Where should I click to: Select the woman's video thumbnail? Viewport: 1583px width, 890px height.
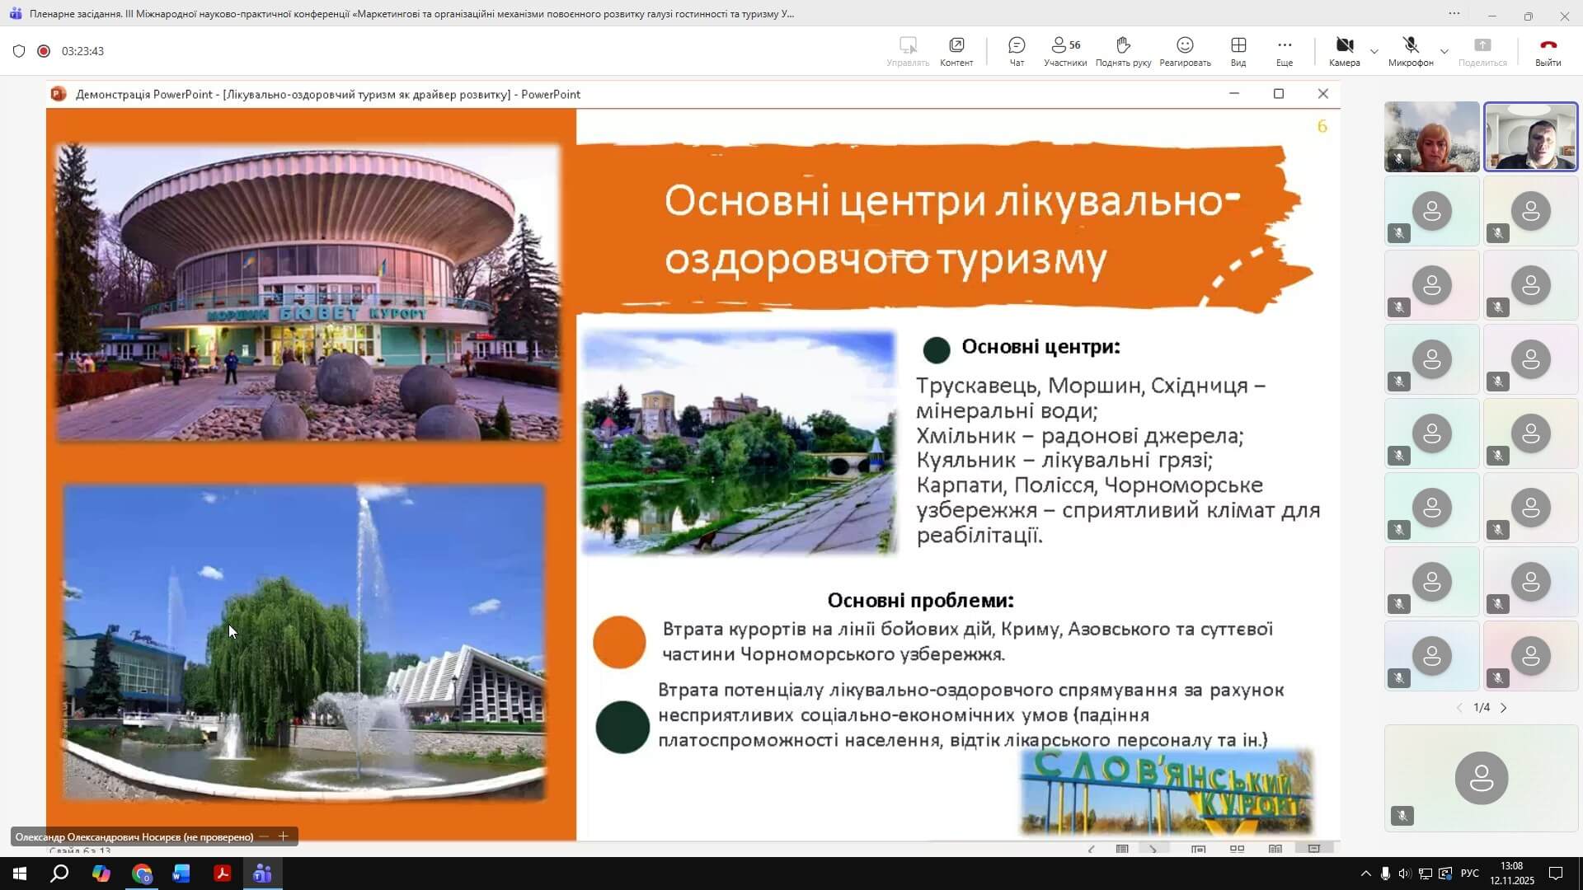click(x=1431, y=137)
